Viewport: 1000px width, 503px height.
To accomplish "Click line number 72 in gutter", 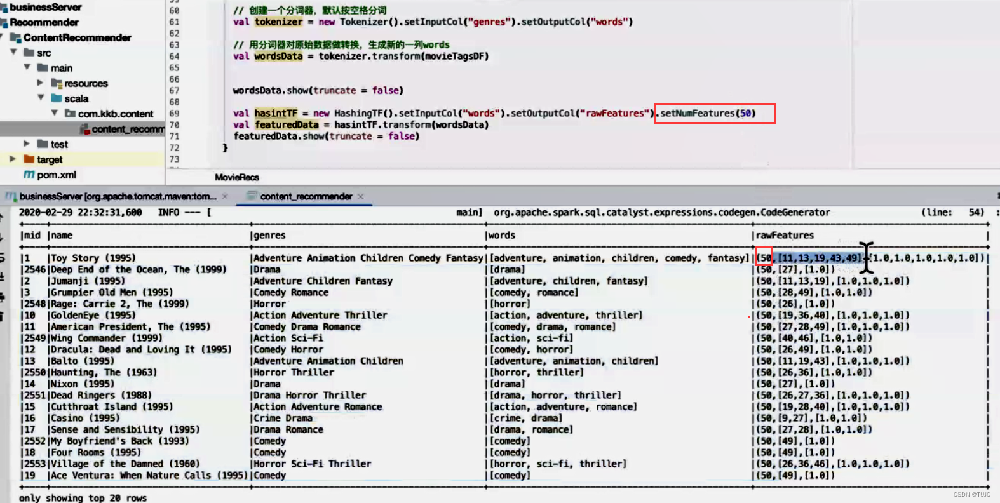I will click(174, 147).
